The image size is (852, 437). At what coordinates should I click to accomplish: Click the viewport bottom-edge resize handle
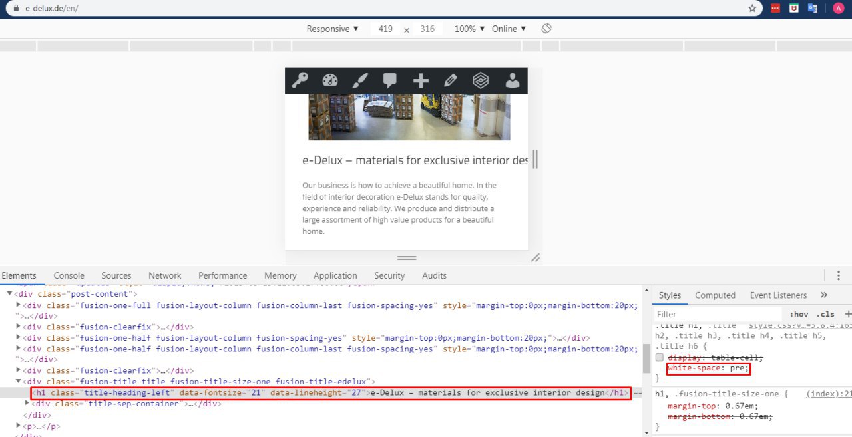[x=407, y=257]
